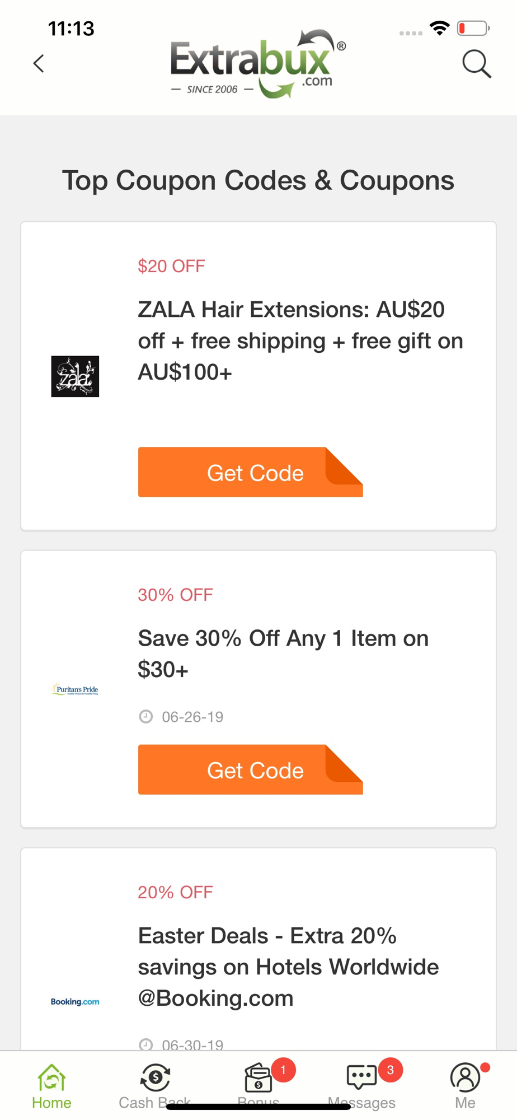
Task: Tap the ZALA store logo thumbnail
Action: click(x=75, y=376)
